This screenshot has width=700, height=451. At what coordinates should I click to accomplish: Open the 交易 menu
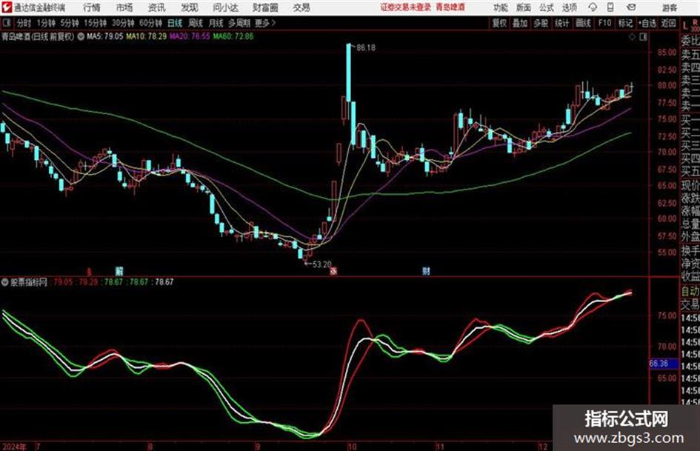click(x=301, y=7)
